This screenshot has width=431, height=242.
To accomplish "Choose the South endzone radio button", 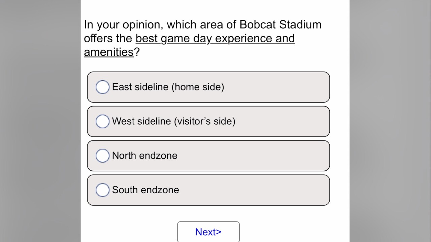I will click(x=102, y=190).
